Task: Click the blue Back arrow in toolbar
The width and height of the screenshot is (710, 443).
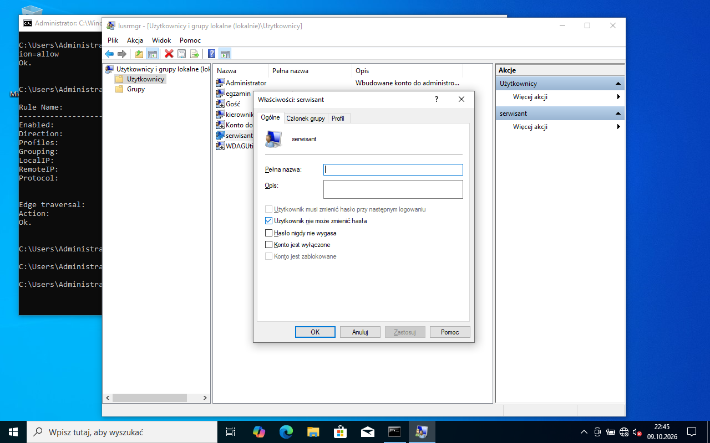Action: pos(109,54)
